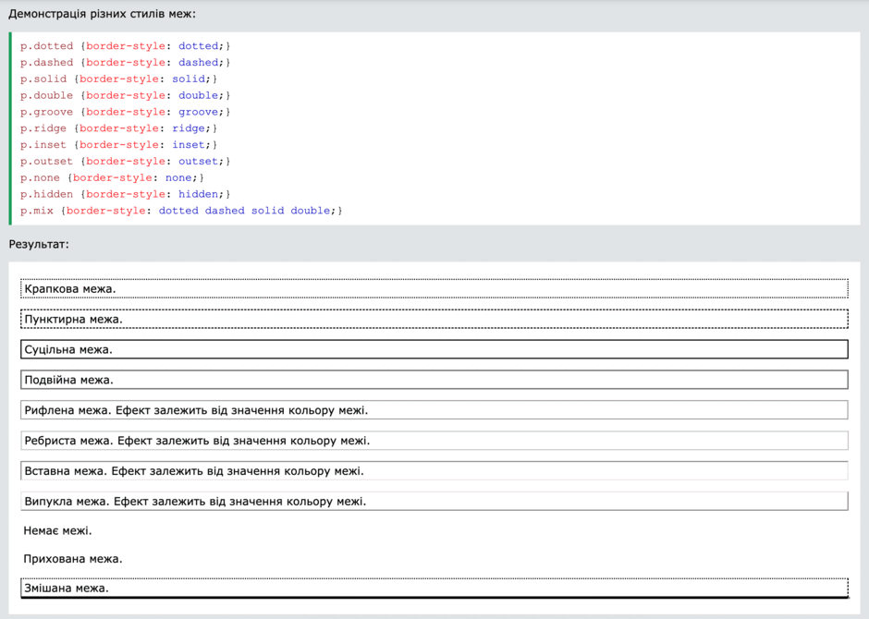The image size is (869, 619).
Task: Select the 'Рифлена межа' groove paragraph
Action: coord(434,410)
